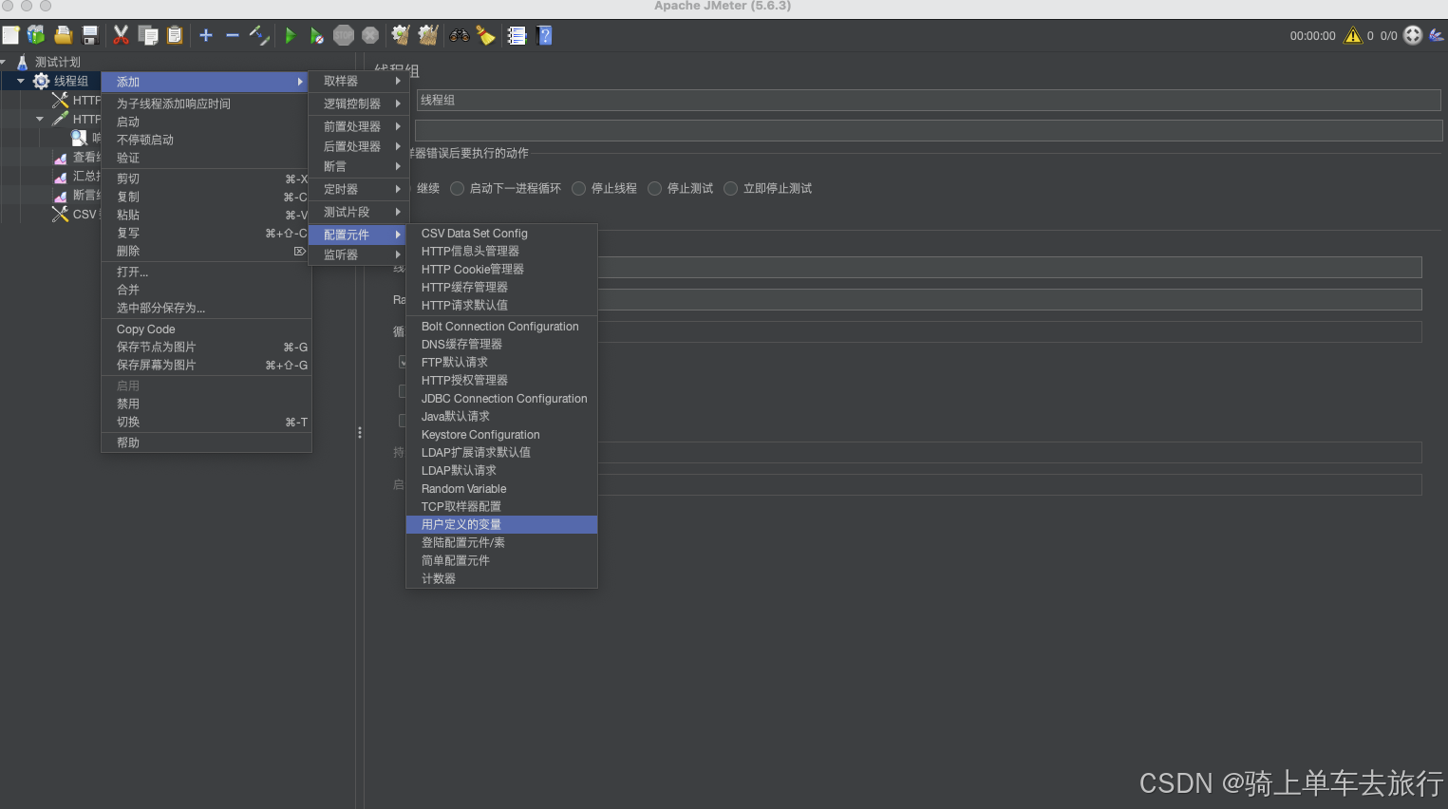This screenshot has height=809, width=1448.
Task: Select the 立即停止测试 radio button
Action: [730, 188]
